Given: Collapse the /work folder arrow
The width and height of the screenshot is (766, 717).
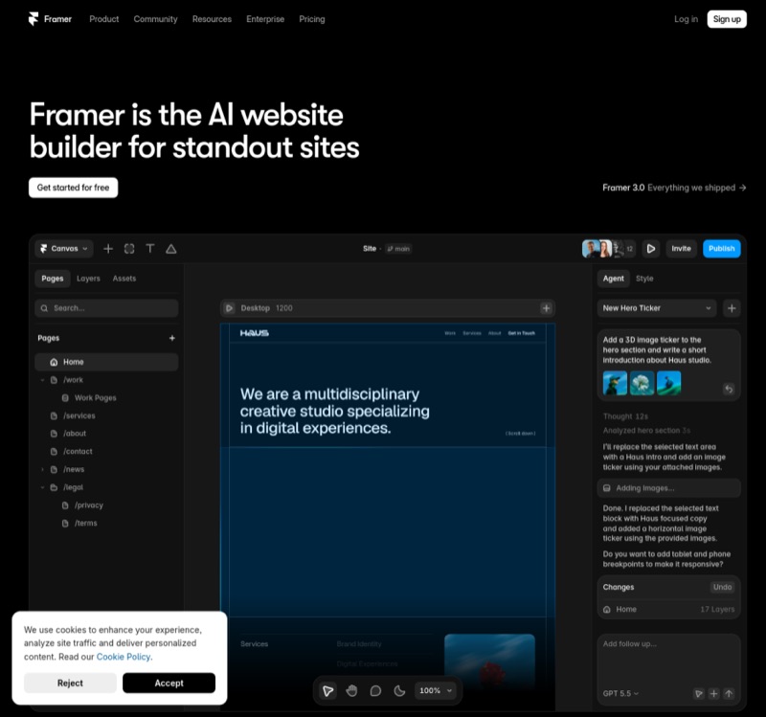Looking at the screenshot, I should click(x=42, y=380).
